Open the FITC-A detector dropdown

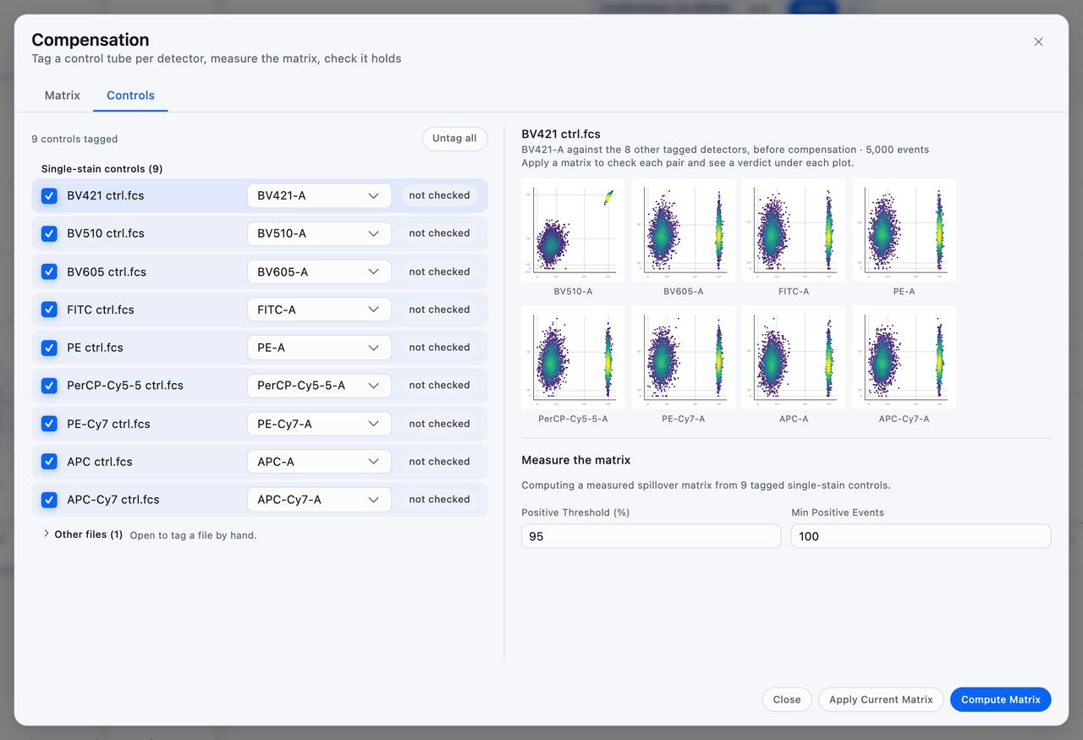click(319, 310)
